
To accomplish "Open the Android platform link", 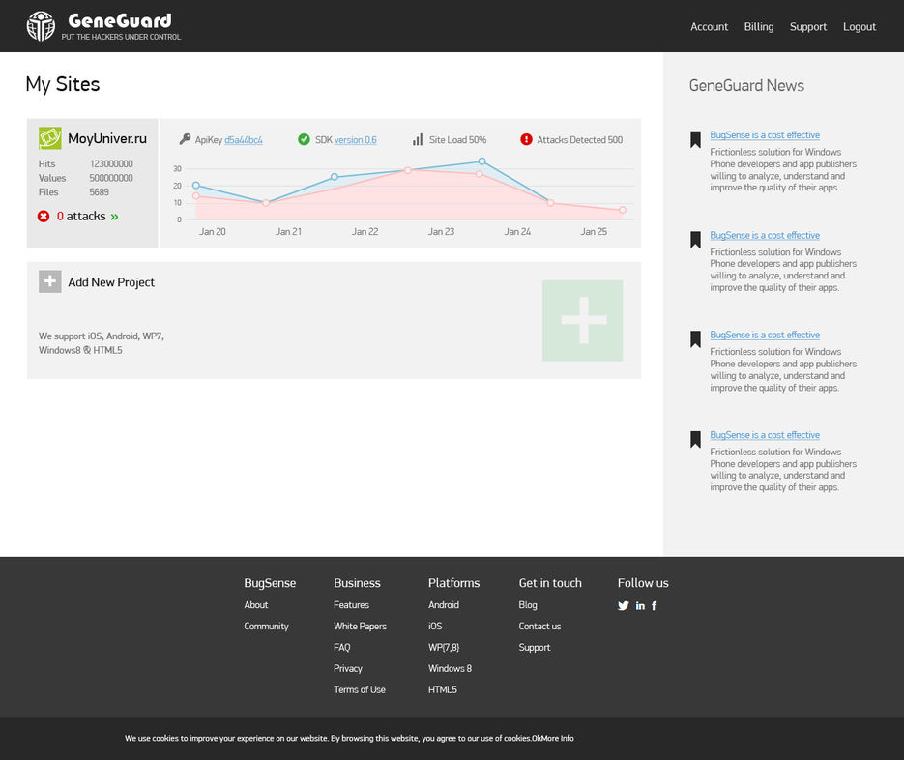I will click(x=444, y=605).
